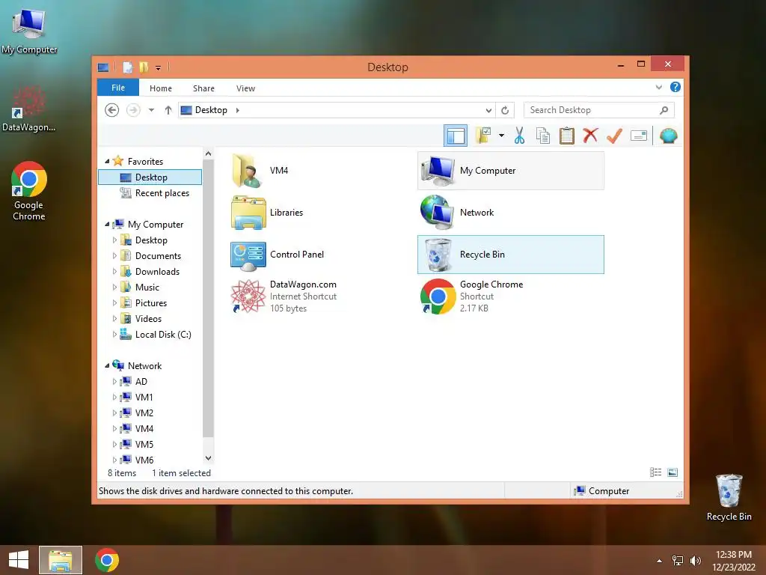Go up one folder level
766x575 pixels.
(x=168, y=110)
